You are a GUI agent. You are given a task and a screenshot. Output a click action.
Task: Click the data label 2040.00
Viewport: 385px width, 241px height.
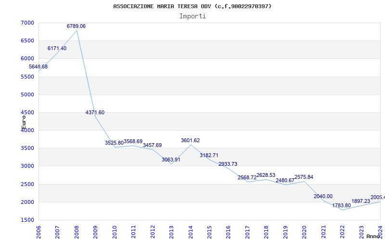click(x=323, y=196)
